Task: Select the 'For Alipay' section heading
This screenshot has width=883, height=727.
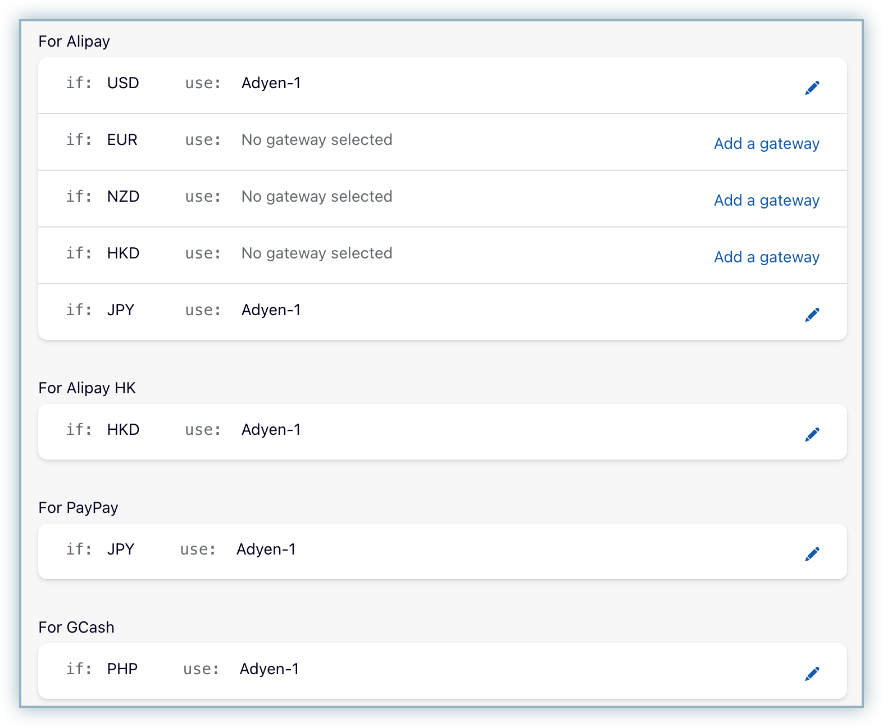Action: [74, 42]
